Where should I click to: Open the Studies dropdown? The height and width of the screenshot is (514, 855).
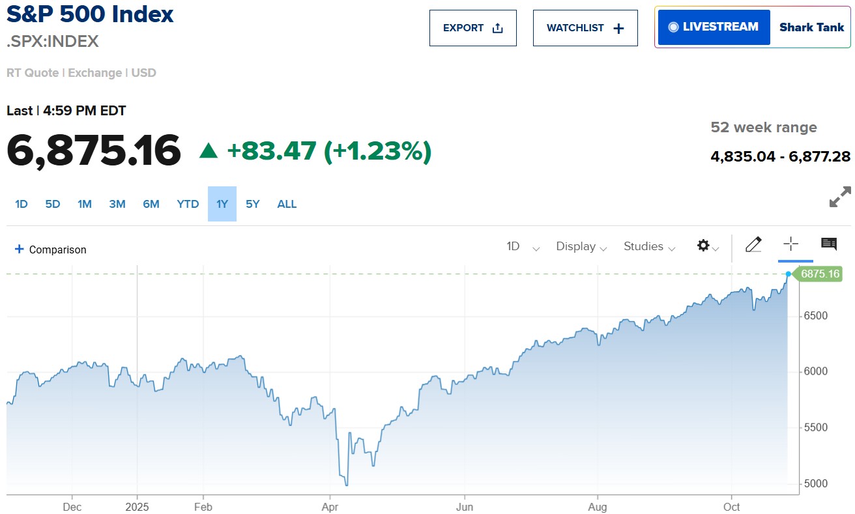point(649,246)
